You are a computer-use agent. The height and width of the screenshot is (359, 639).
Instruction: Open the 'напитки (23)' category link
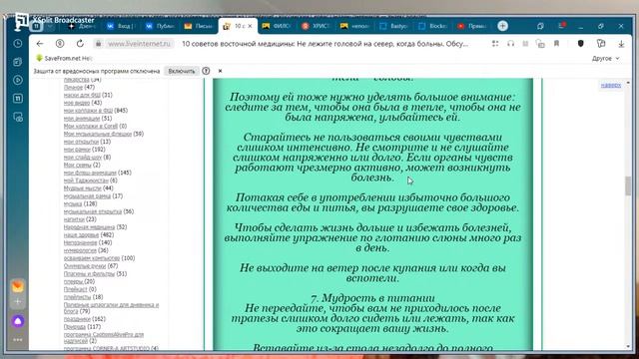(80, 219)
